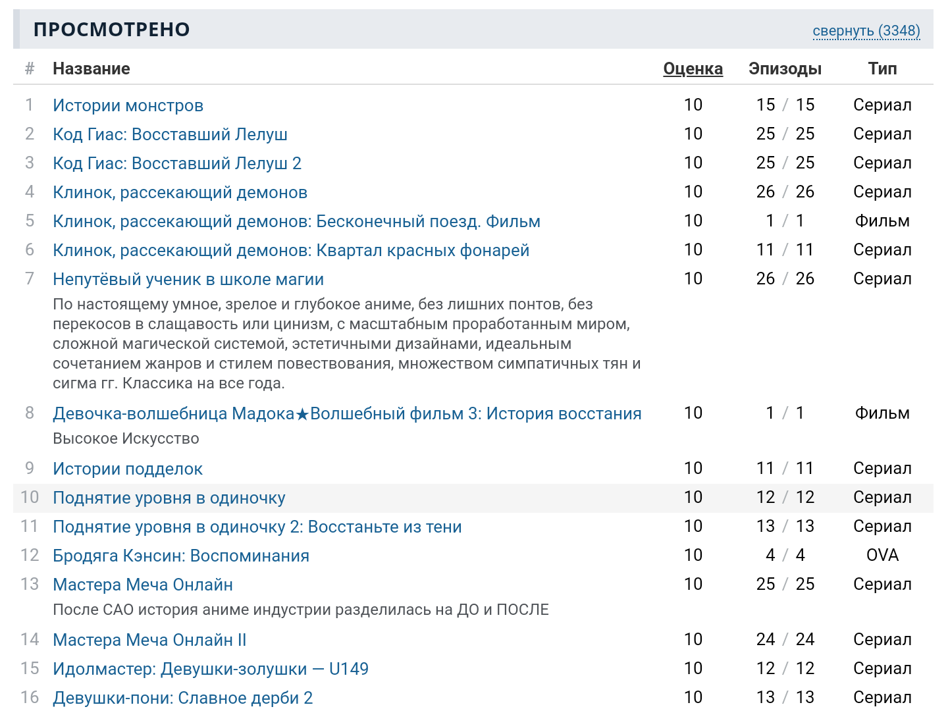The image size is (948, 709).
Task: Click episodes '13 / 13' for 'Восстаньте из тени'
Action: pos(785,526)
